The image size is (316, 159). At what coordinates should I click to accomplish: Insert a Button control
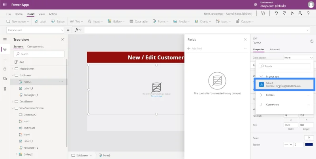click(x=58, y=21)
